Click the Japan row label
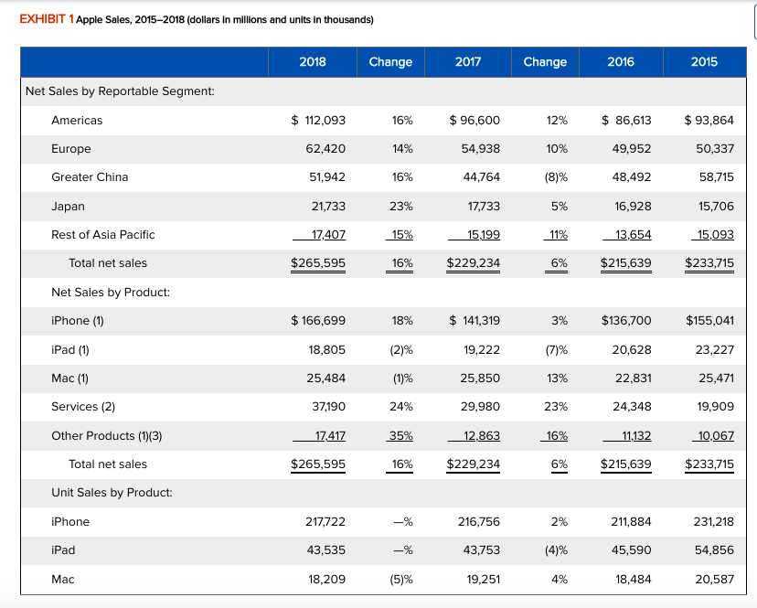 [69, 206]
